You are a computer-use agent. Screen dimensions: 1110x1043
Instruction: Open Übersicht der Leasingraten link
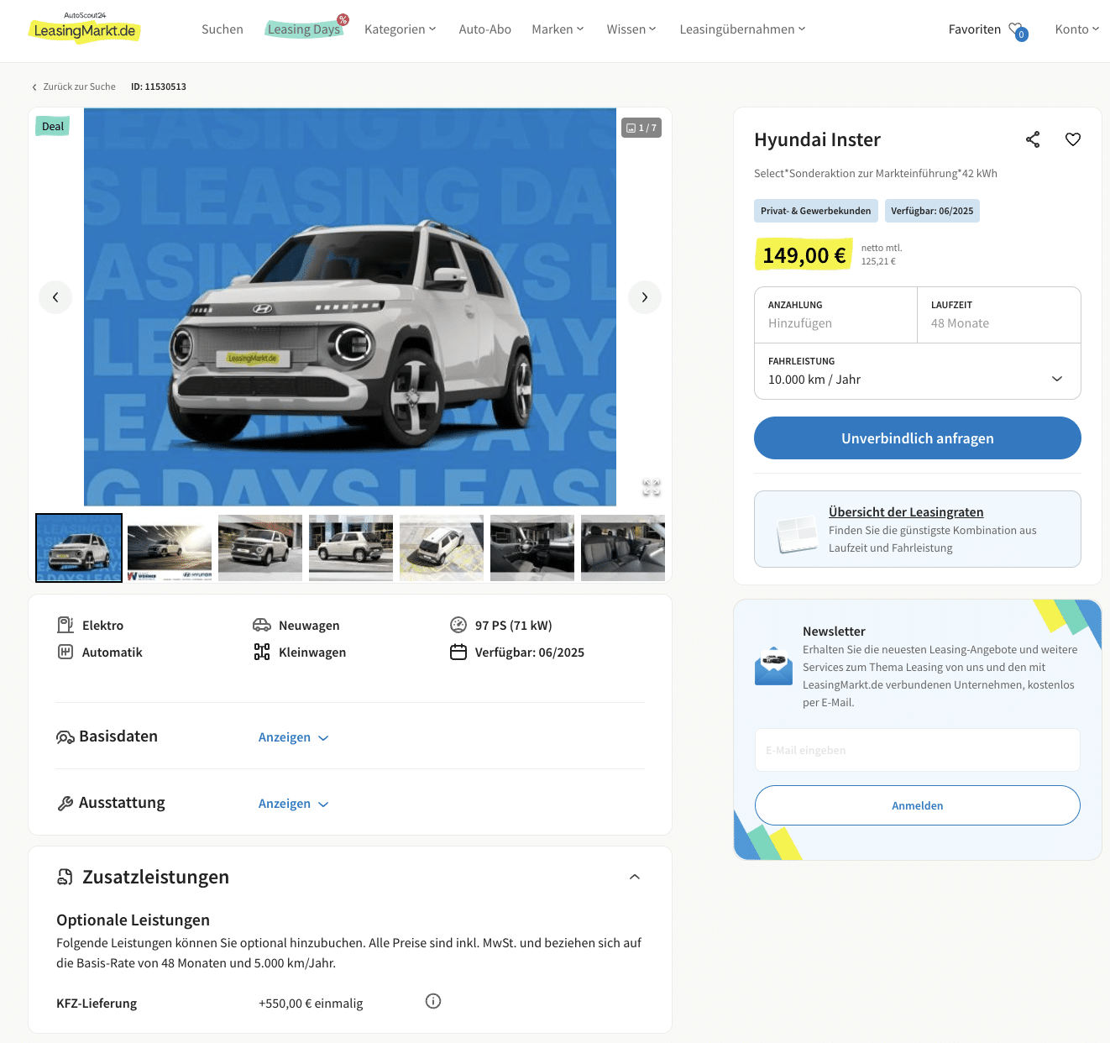coord(906,512)
